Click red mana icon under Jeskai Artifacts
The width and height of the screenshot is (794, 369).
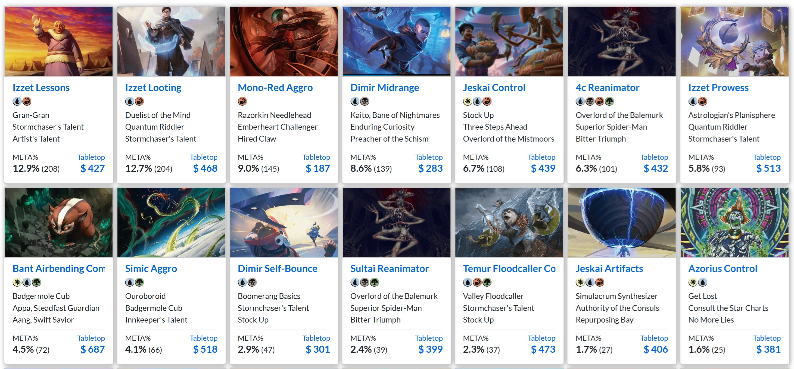tap(599, 282)
